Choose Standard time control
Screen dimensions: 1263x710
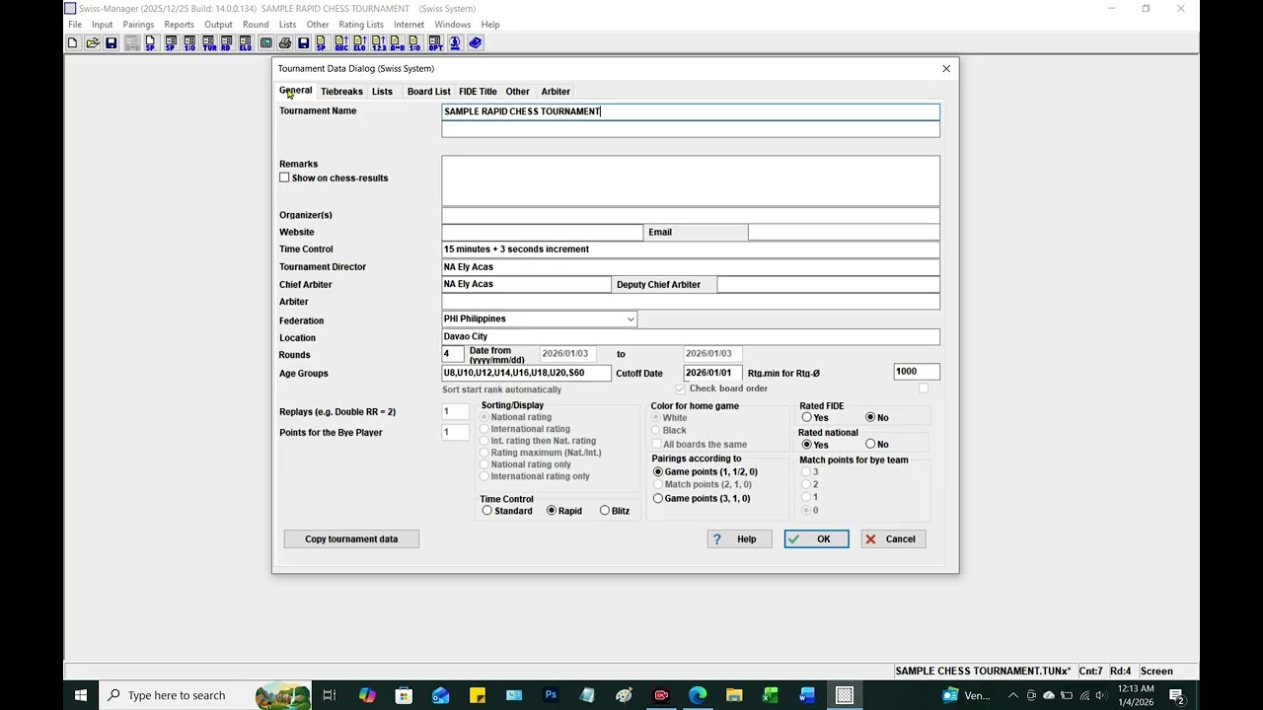[486, 511]
